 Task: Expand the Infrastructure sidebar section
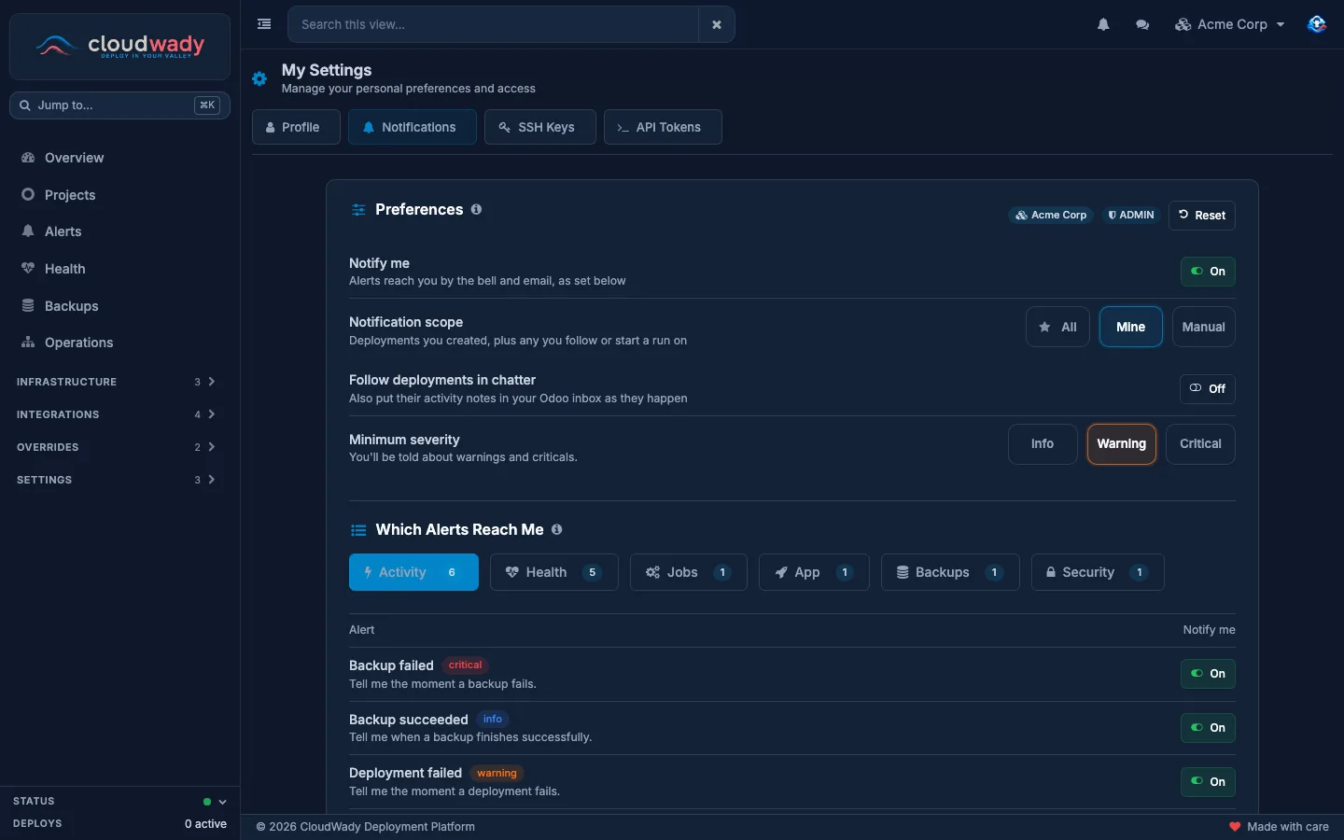[116, 382]
